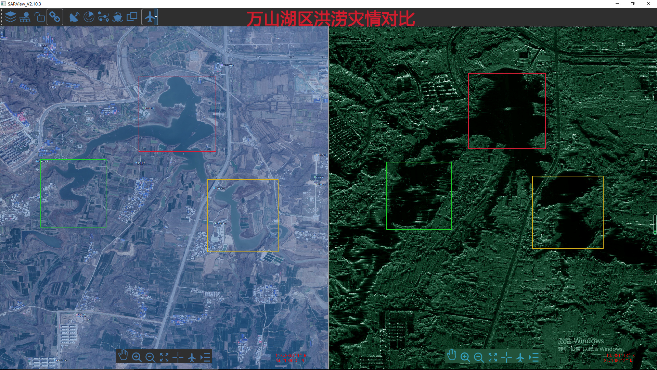
Task: Select the ship detection icon
Action: click(118, 17)
